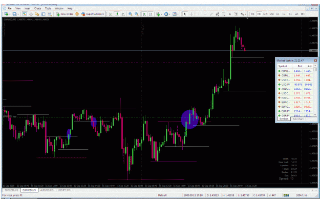Screen dimensions: 320x199
Task: Open the File menu
Action: point(10,8)
